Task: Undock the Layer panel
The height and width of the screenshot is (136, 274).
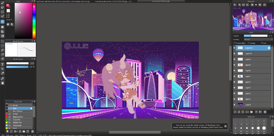Action: 270,32
